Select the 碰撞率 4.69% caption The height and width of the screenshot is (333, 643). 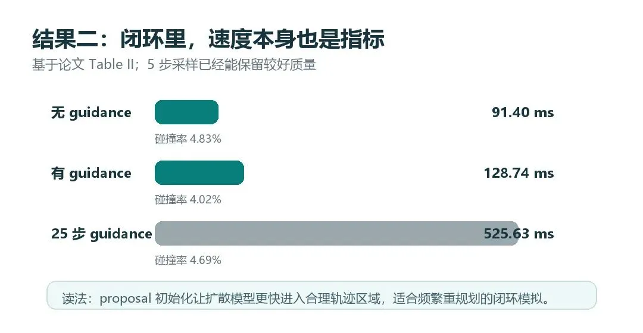[x=188, y=260]
